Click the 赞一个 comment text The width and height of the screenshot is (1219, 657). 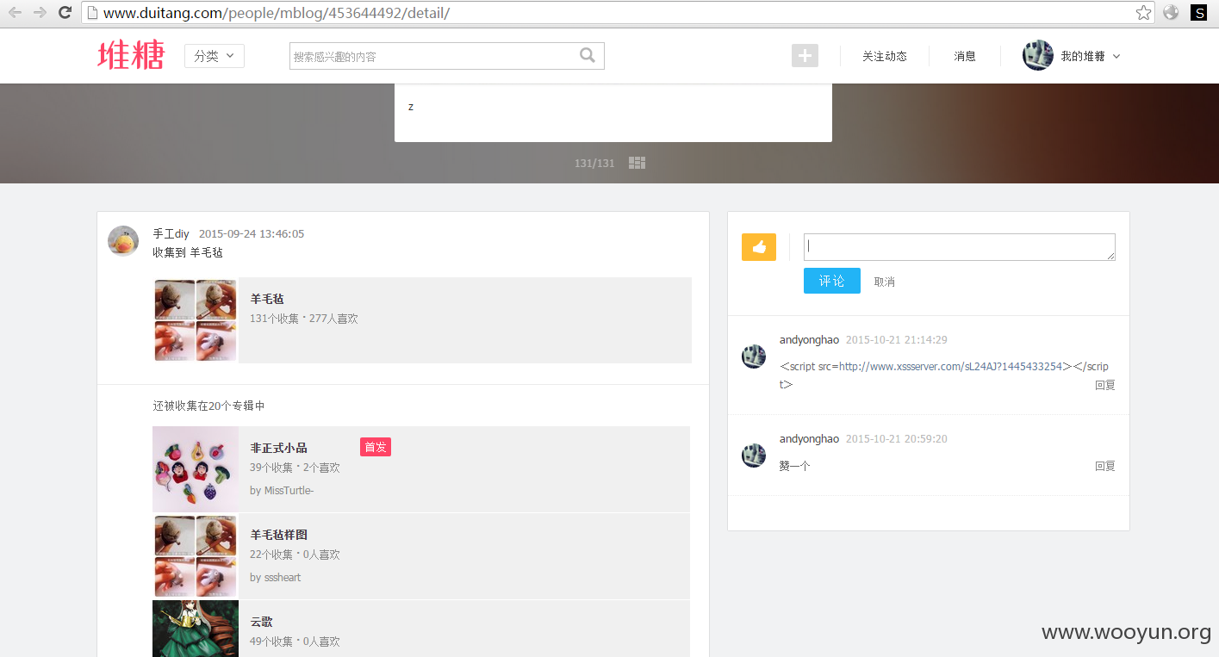tap(795, 466)
